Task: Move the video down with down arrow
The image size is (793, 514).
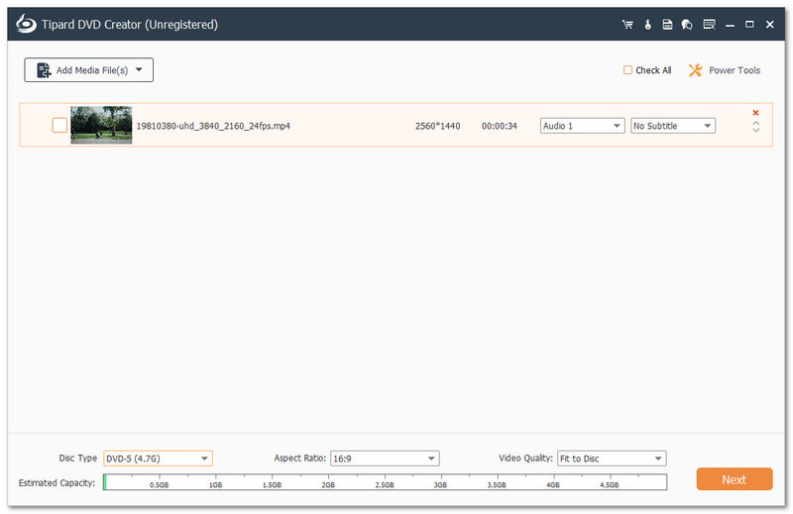Action: (755, 130)
